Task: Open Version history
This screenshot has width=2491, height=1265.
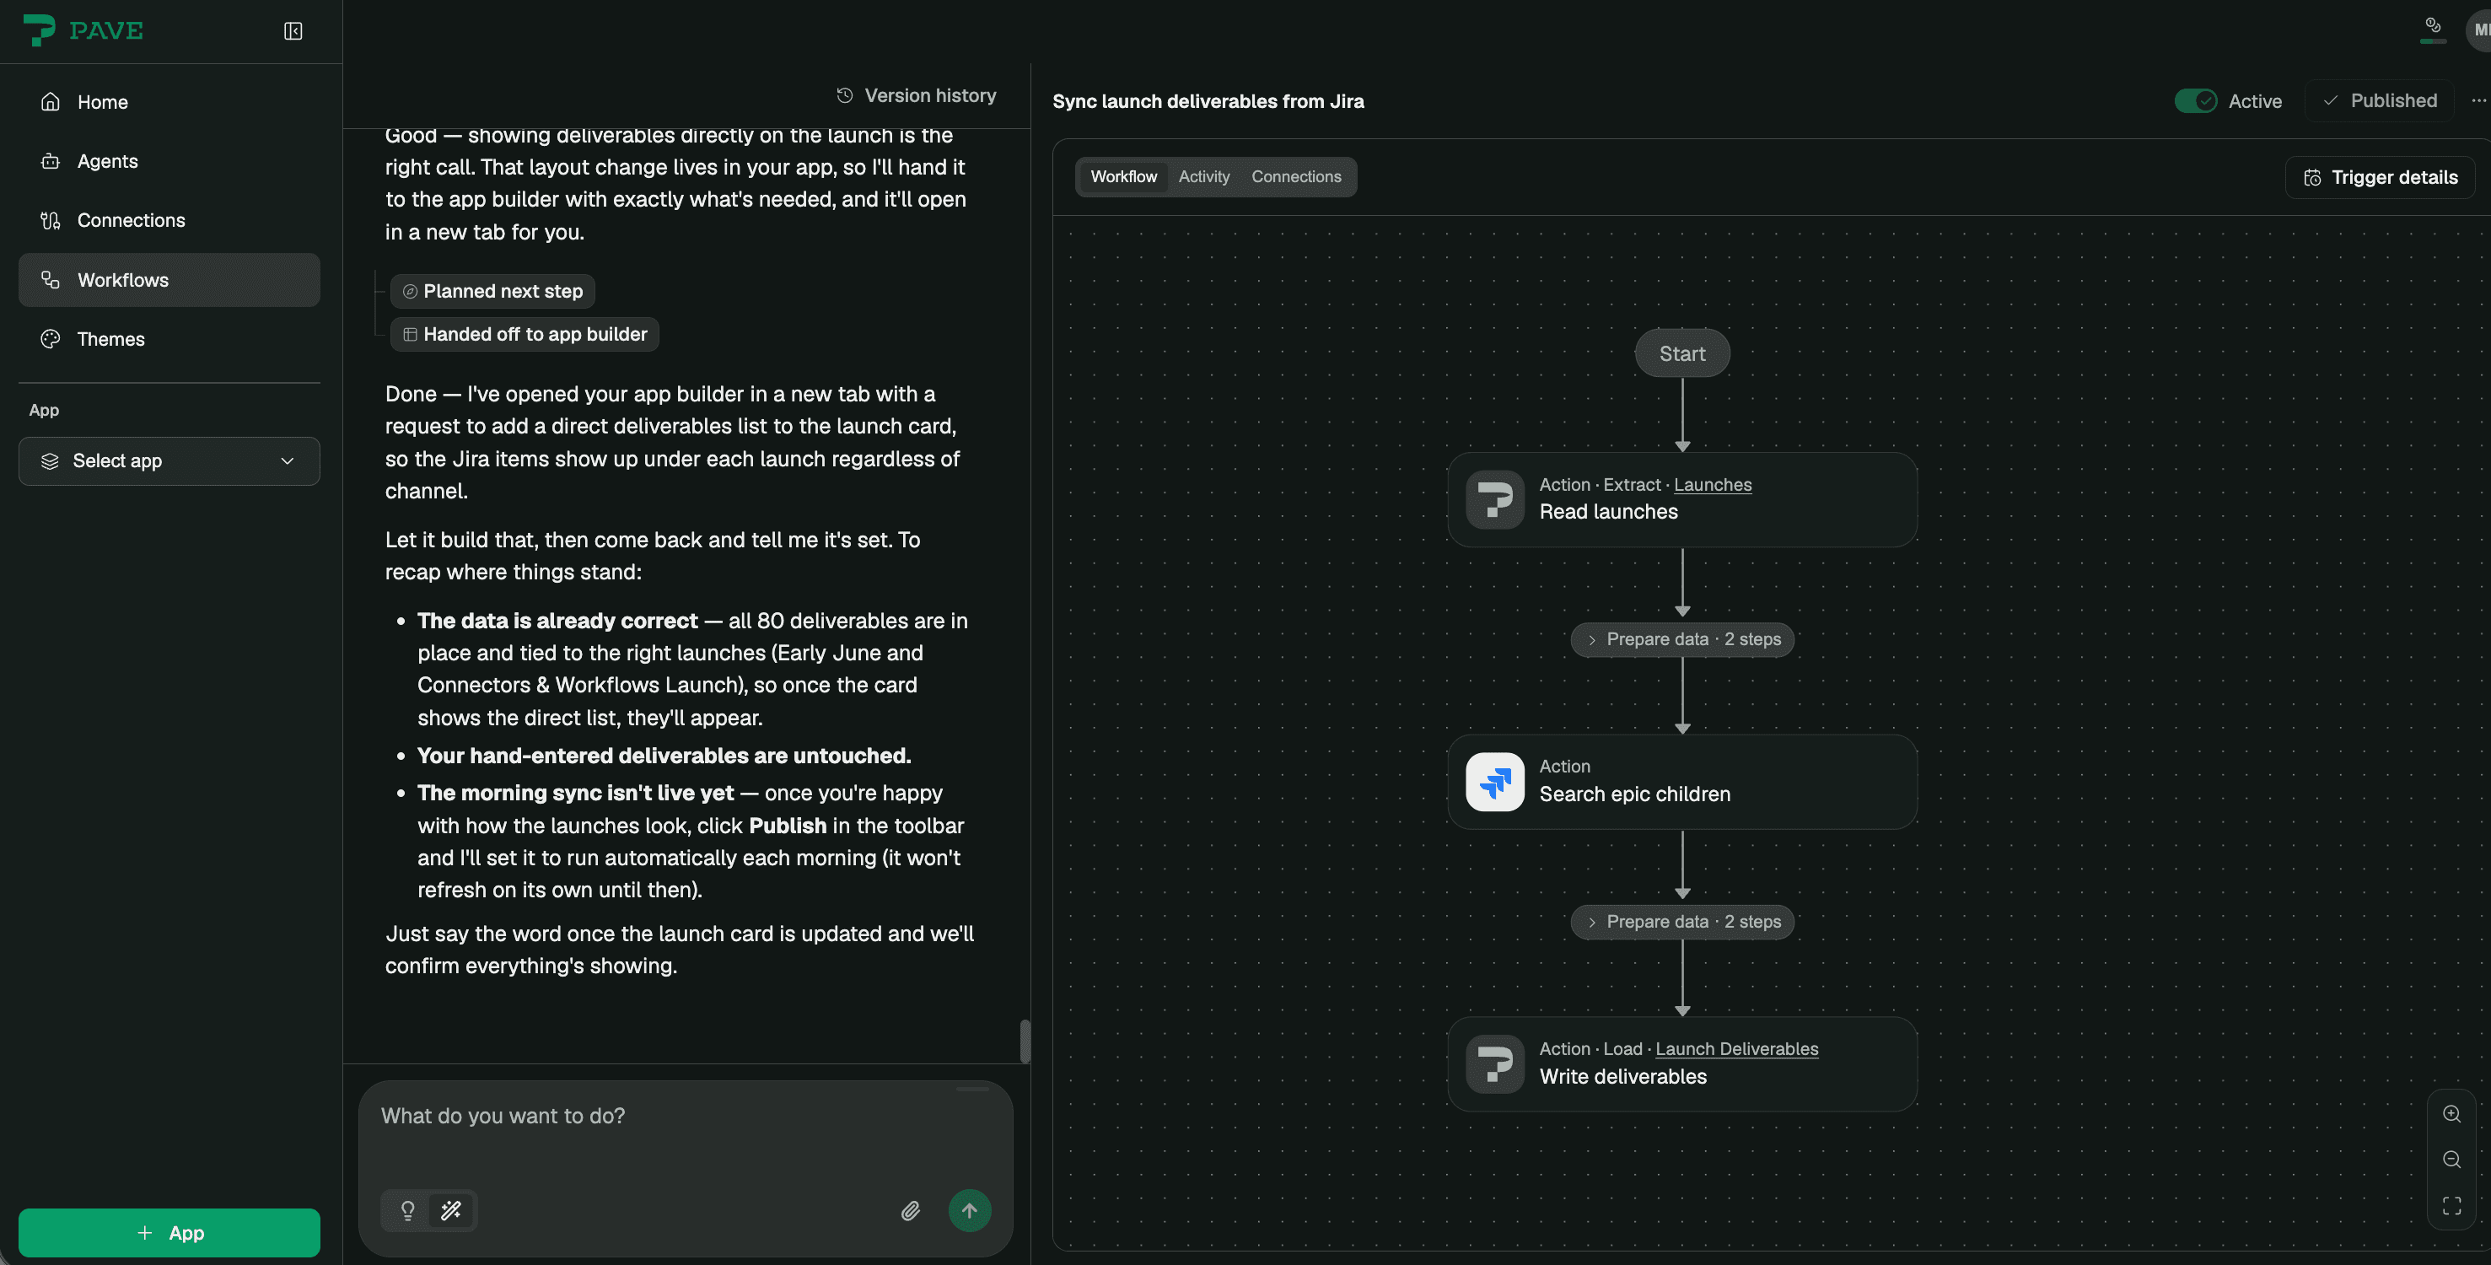Action: click(916, 94)
